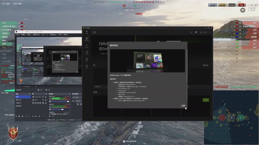Expand the OBS preview scaling dropdown
The height and width of the screenshot is (145, 259).
coord(36,86)
